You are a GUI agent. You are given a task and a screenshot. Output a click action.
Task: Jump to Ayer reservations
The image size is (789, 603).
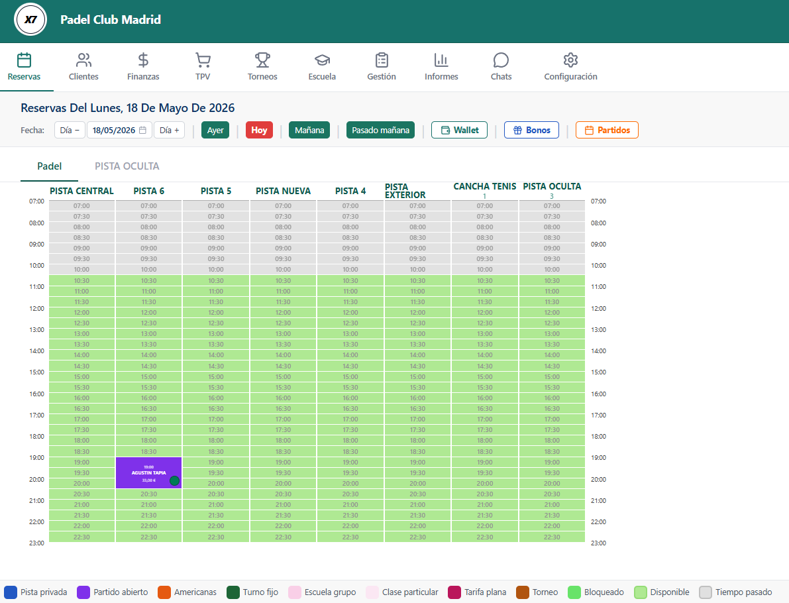[x=215, y=130]
